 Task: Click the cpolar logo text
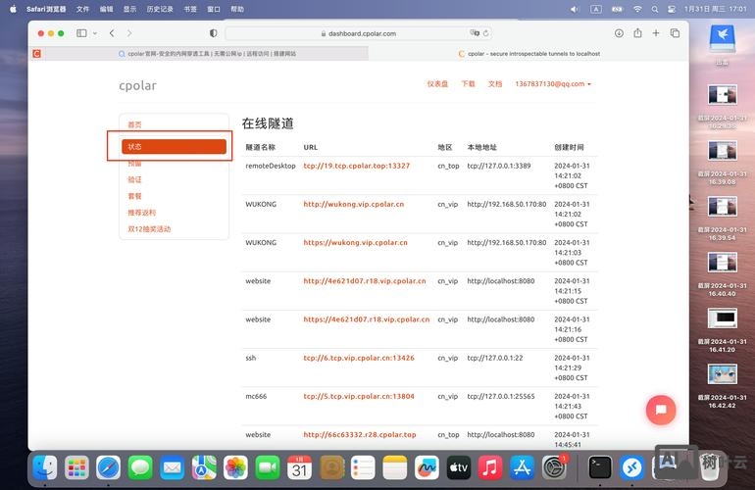pyautogui.click(x=137, y=85)
